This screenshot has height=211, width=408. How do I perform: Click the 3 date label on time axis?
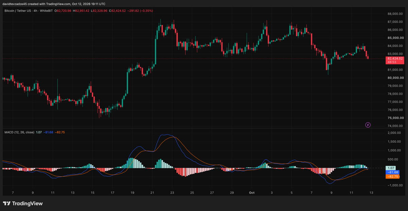click(x=272, y=193)
